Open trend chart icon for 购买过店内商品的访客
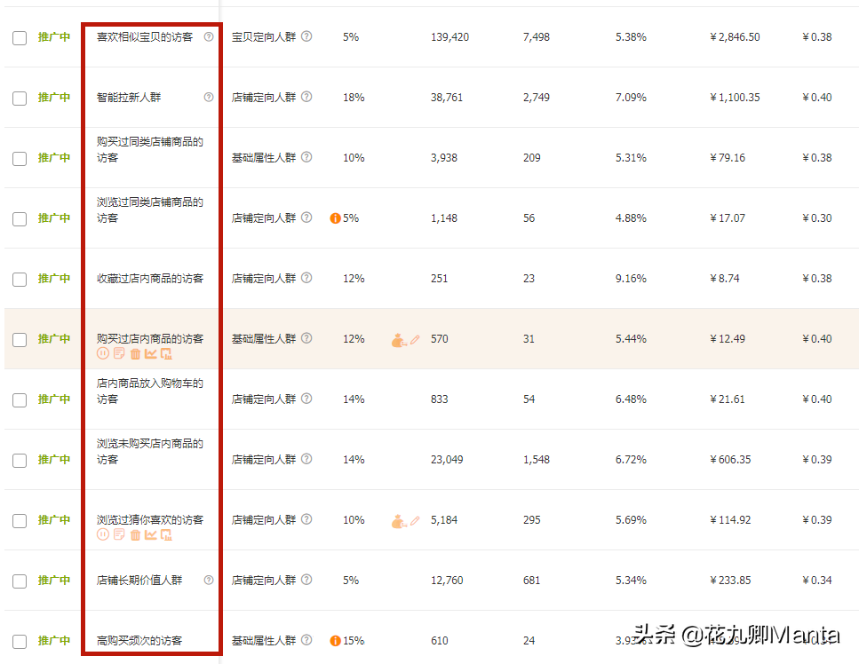 pos(151,353)
